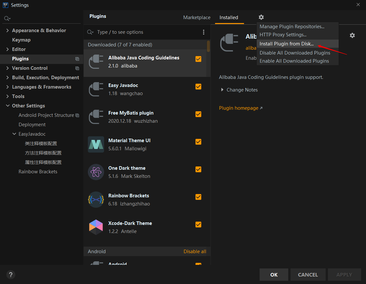Close the Settings window

(358, 5)
